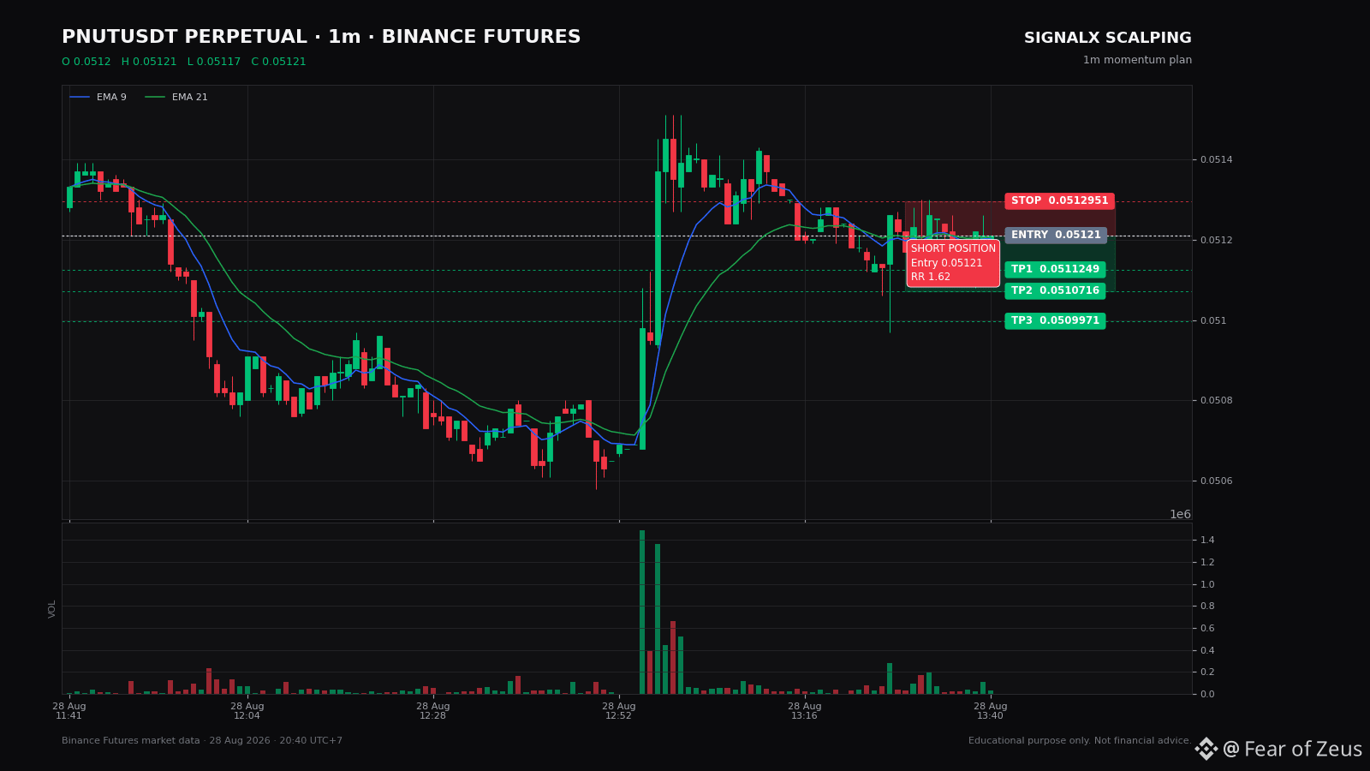Click the "28 Aug 12:52" time label
Screen dimensions: 1370x771
tap(619, 711)
